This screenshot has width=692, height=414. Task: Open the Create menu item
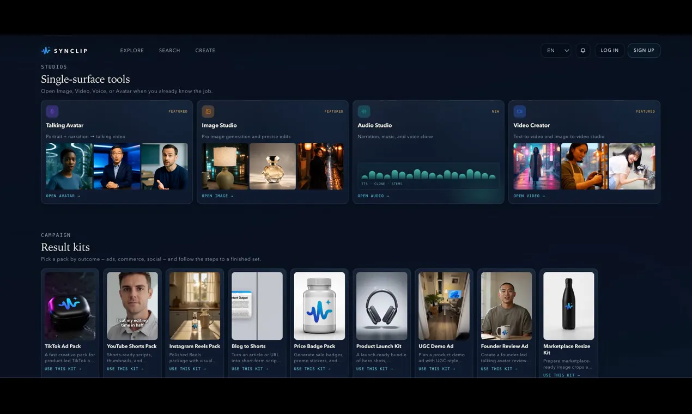[x=205, y=51]
